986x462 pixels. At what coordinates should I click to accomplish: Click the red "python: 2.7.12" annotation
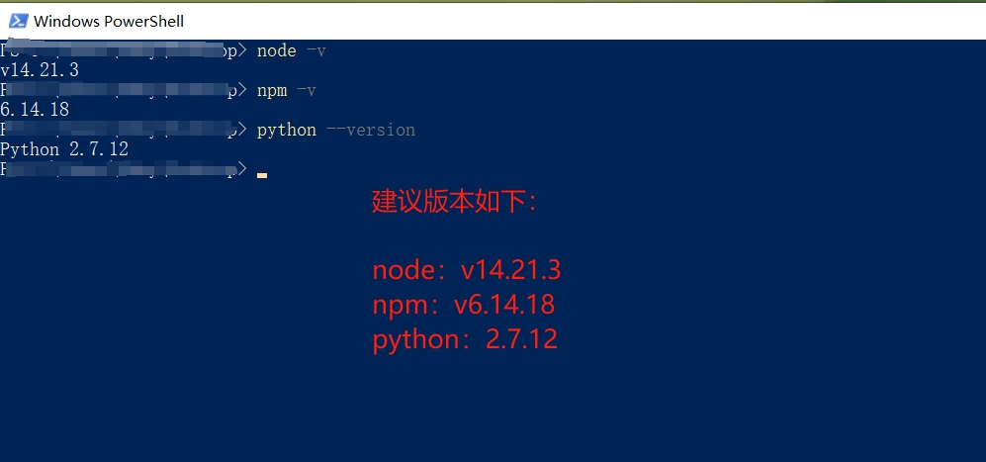tap(465, 339)
